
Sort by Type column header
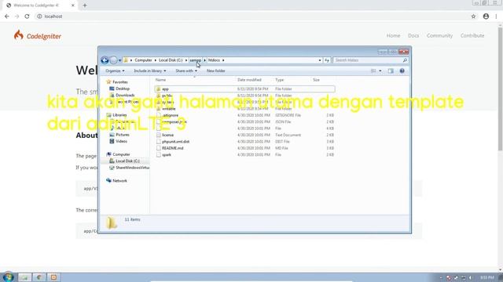[280, 80]
